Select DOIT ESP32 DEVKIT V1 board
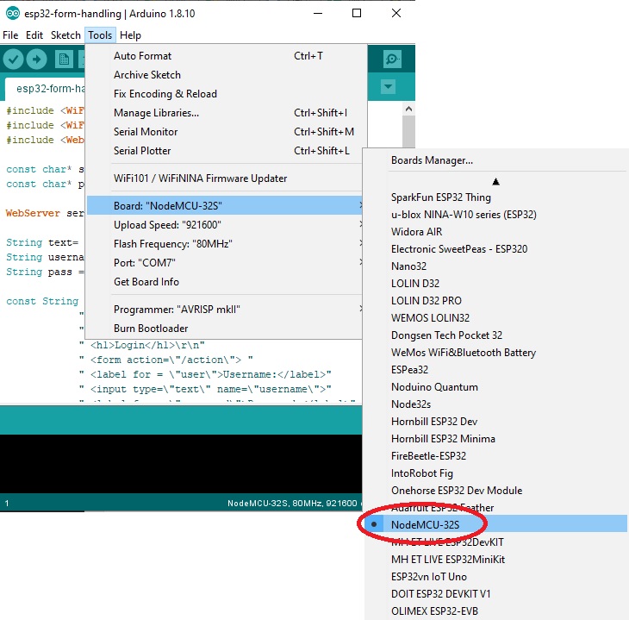The image size is (629, 620). pos(495,594)
